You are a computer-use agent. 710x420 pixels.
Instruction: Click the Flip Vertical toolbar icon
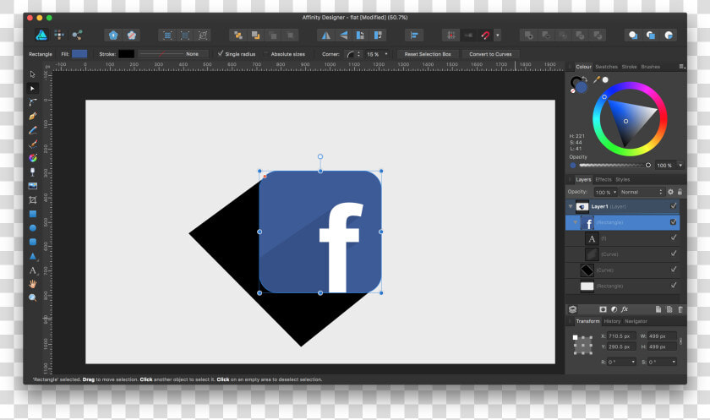[x=344, y=35]
